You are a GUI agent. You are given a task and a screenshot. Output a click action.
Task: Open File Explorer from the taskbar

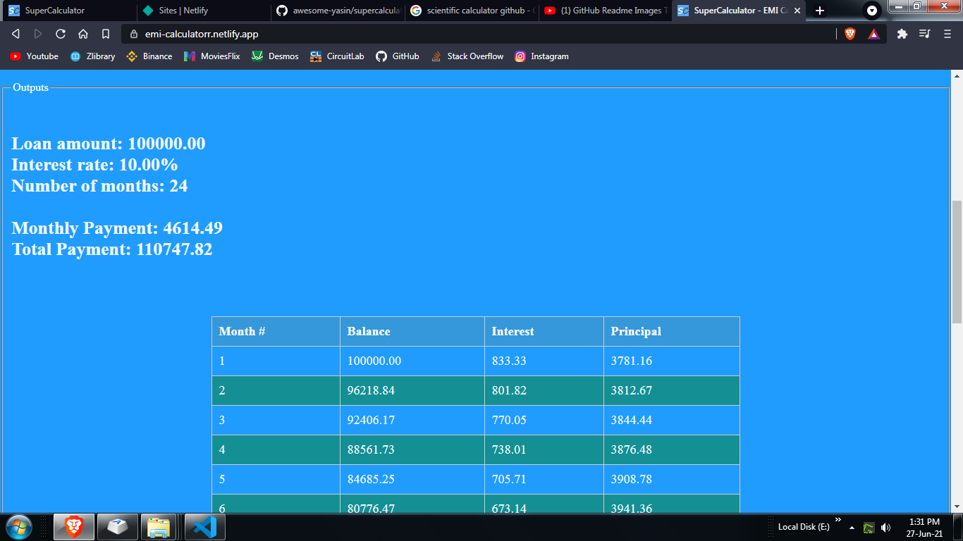[159, 527]
